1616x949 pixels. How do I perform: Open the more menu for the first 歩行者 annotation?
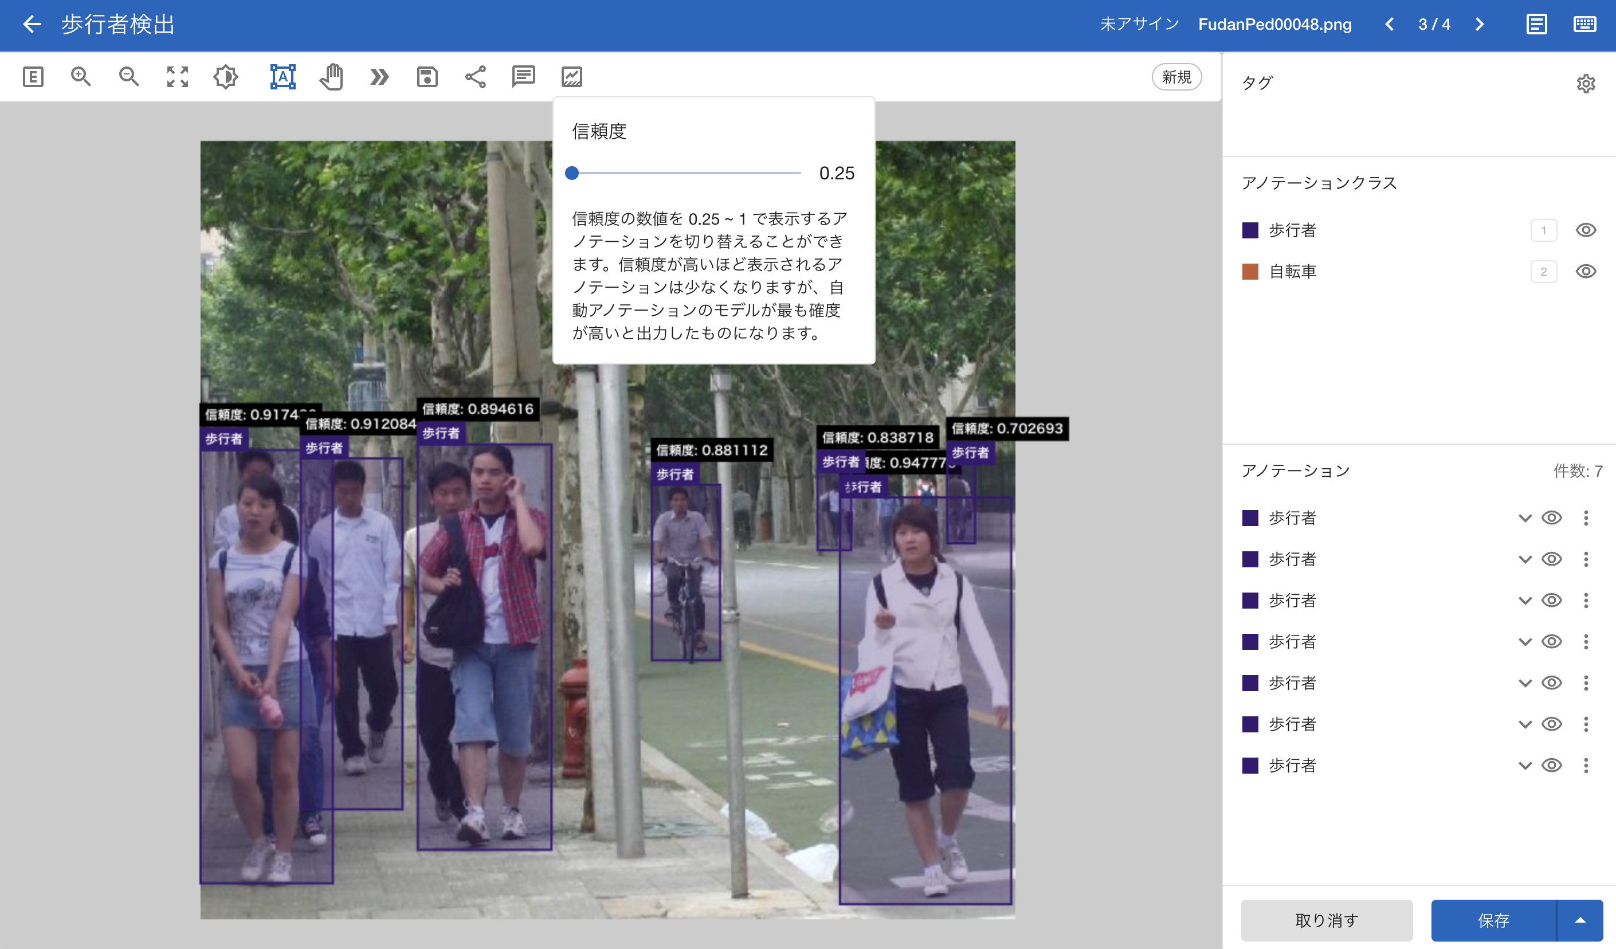pyautogui.click(x=1586, y=518)
